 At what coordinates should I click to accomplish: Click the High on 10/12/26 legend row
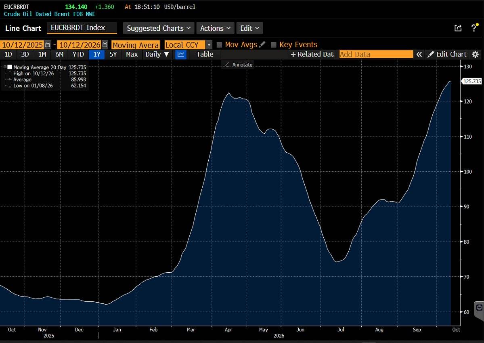click(x=47, y=73)
